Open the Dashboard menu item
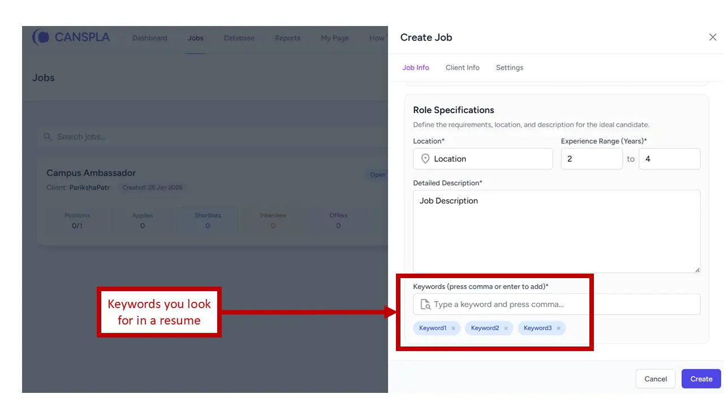724x407 pixels. pos(149,38)
